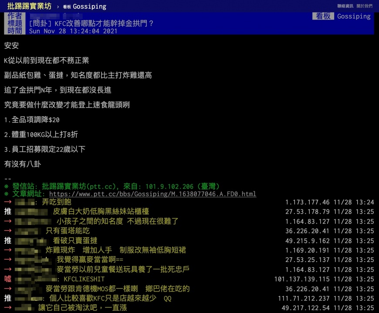
Task: Click the arrow tag before 弄吃到飽
Action: (x=8, y=202)
